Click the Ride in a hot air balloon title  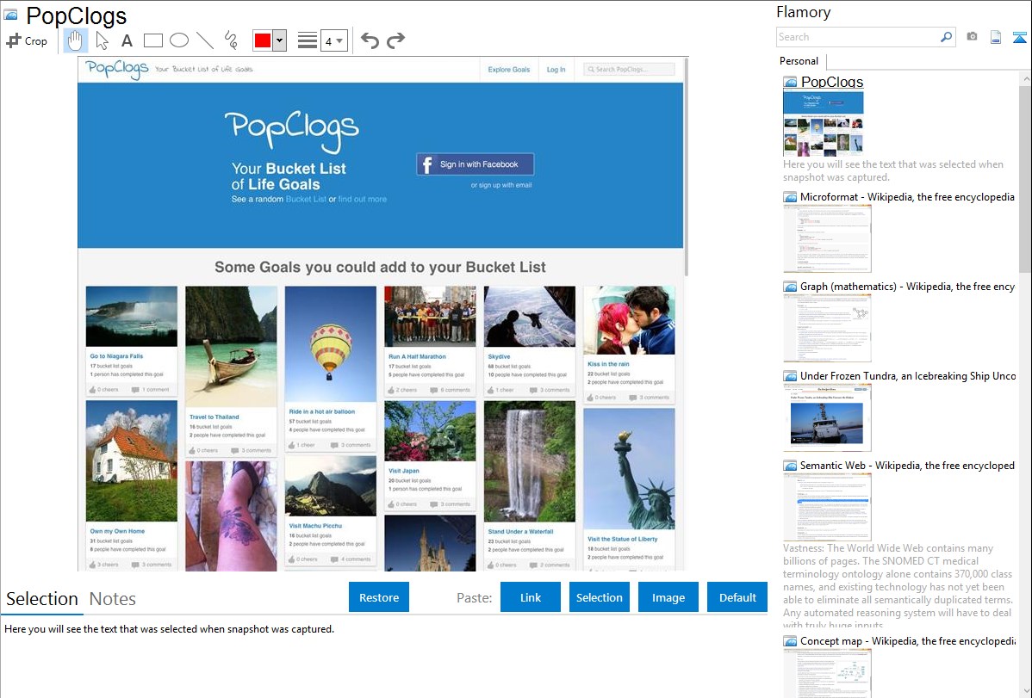coord(322,411)
